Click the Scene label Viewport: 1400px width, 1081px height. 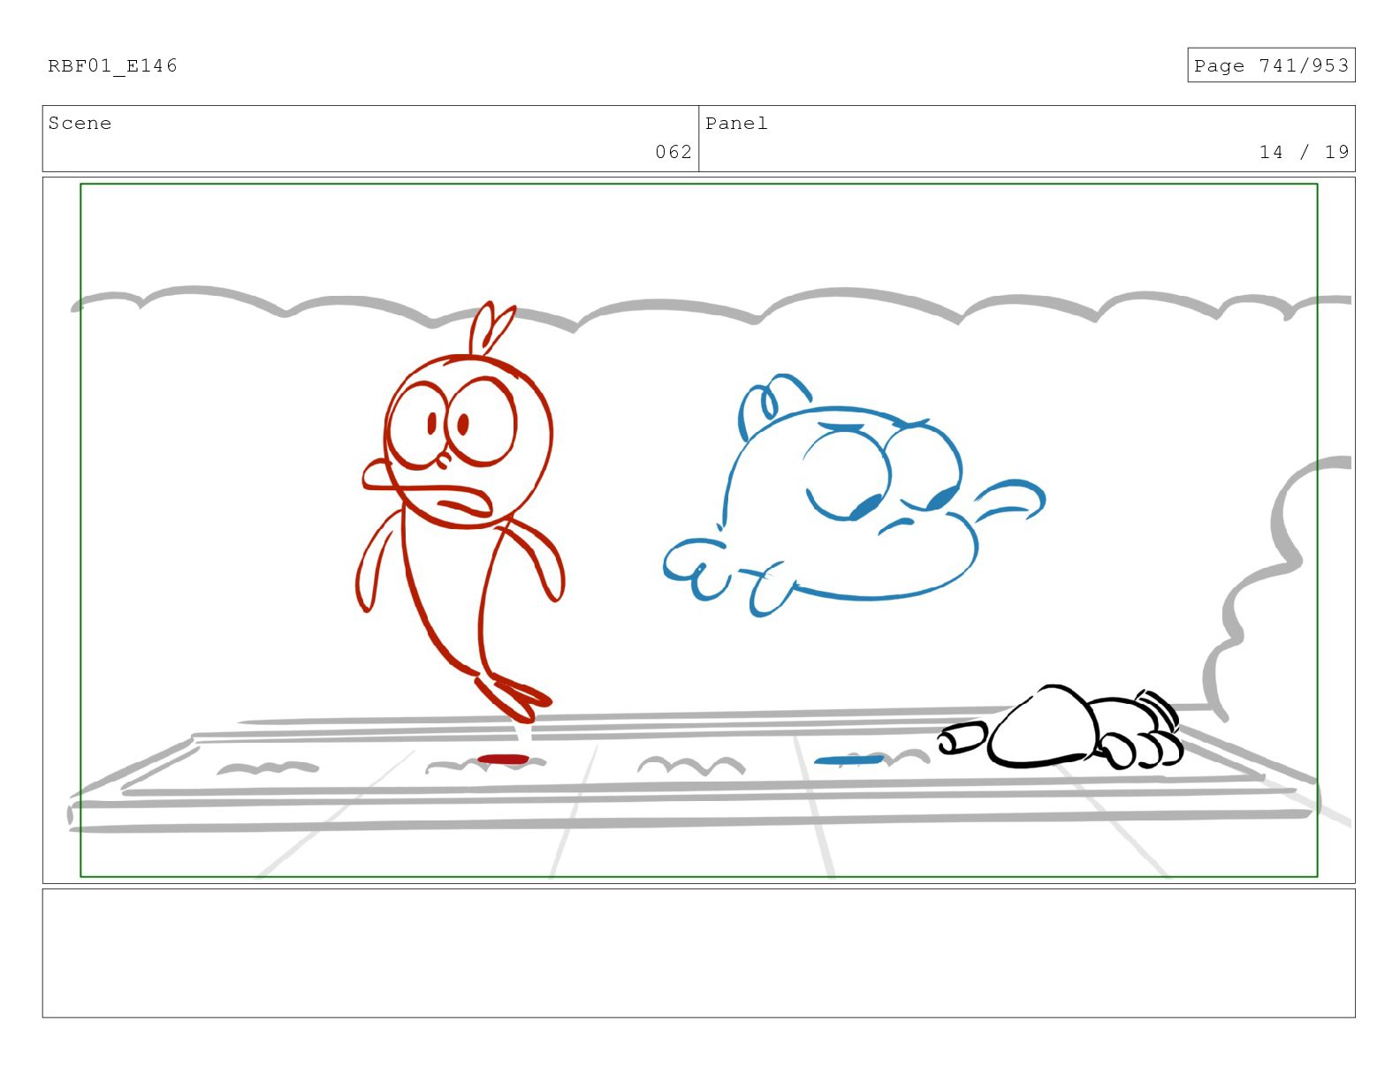80,124
